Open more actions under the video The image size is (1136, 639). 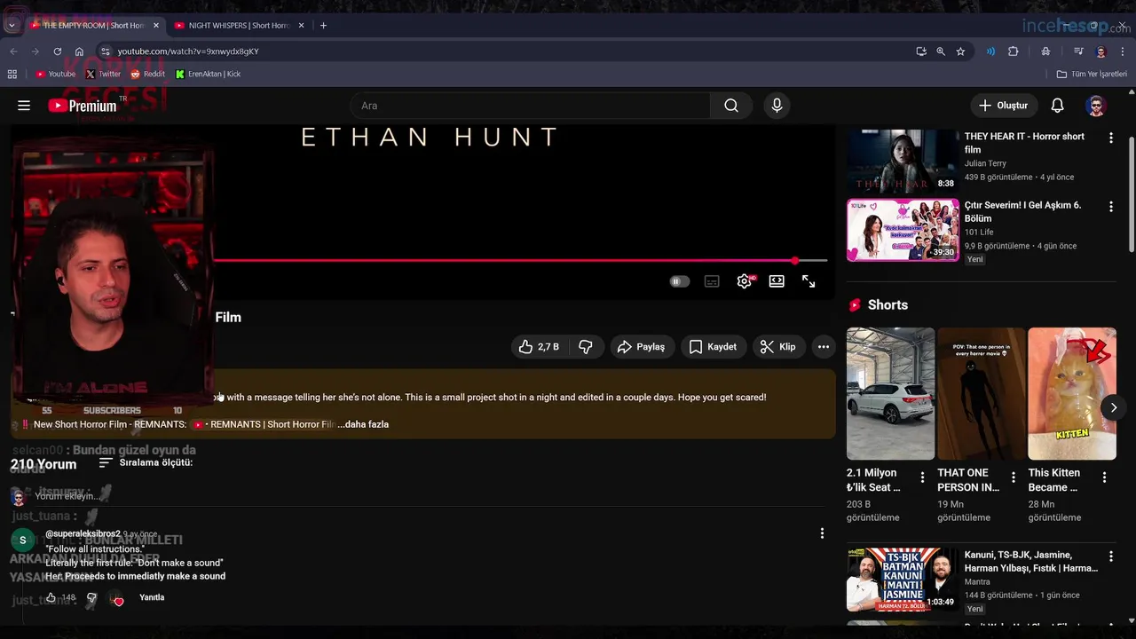coord(824,347)
